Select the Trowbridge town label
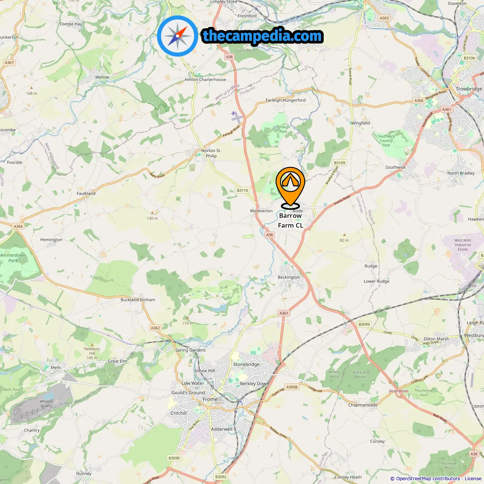This screenshot has height=484, width=484. pos(469,89)
